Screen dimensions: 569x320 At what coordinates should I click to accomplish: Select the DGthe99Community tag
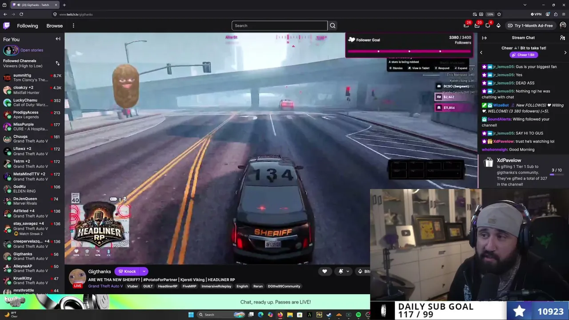tap(284, 286)
